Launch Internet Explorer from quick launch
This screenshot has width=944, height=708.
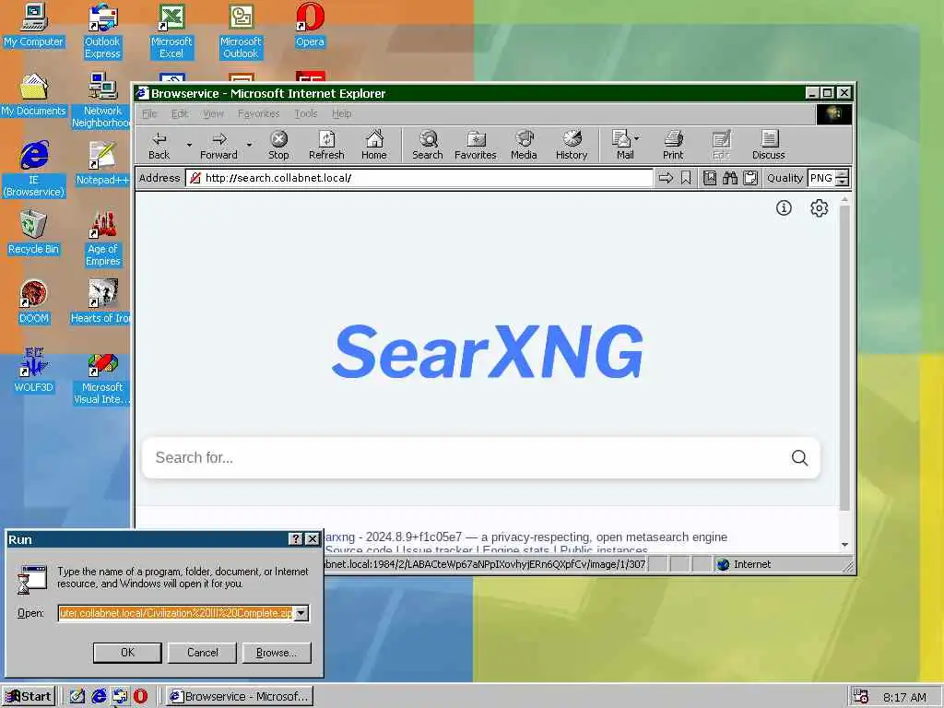(99, 696)
